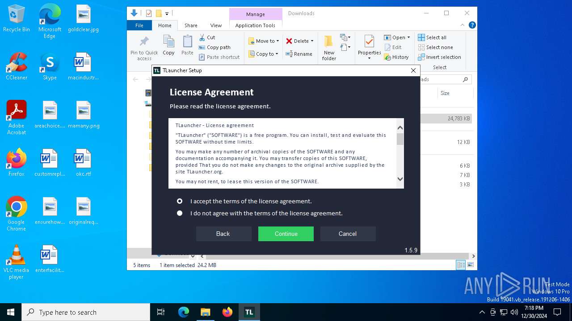Open the Adobe Acrobat desktop shortcut
Image resolution: width=572 pixels, height=321 pixels.
point(17,117)
